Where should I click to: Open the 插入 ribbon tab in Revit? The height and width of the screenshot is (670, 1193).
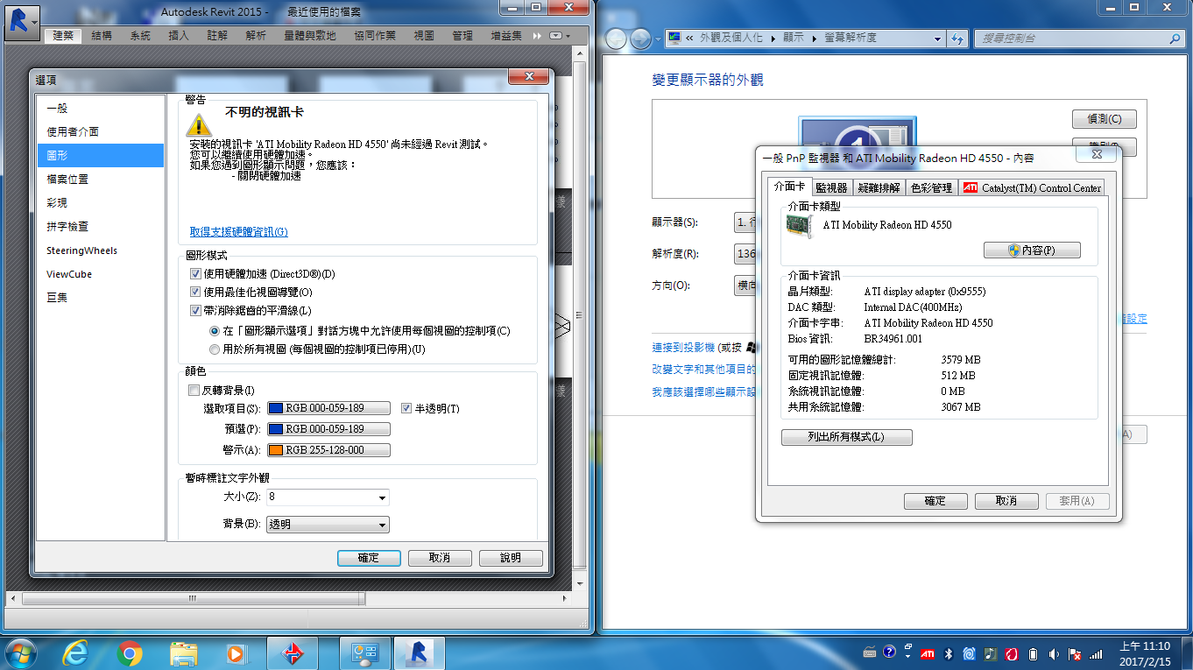pos(179,36)
